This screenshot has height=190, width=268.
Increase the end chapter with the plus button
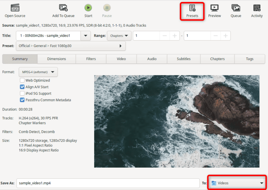225,36
